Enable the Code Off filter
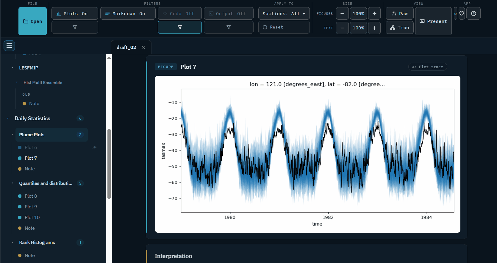497x263 pixels. 180,14
